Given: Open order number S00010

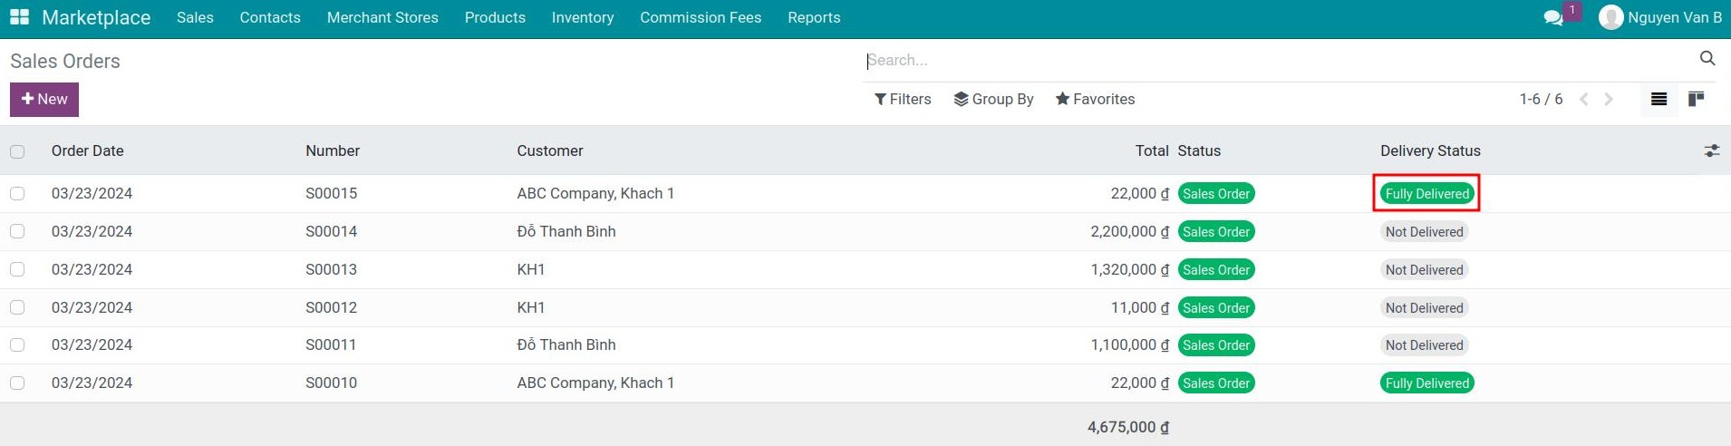Looking at the screenshot, I should 332,383.
